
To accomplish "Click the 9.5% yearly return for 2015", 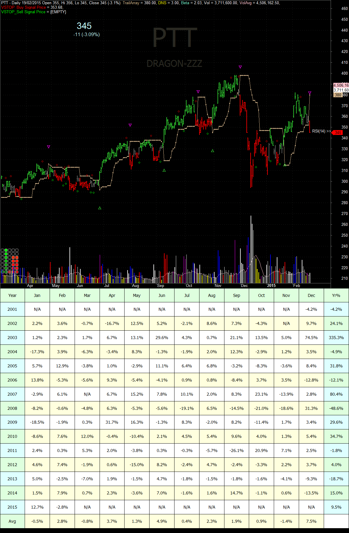I will 336,507.
